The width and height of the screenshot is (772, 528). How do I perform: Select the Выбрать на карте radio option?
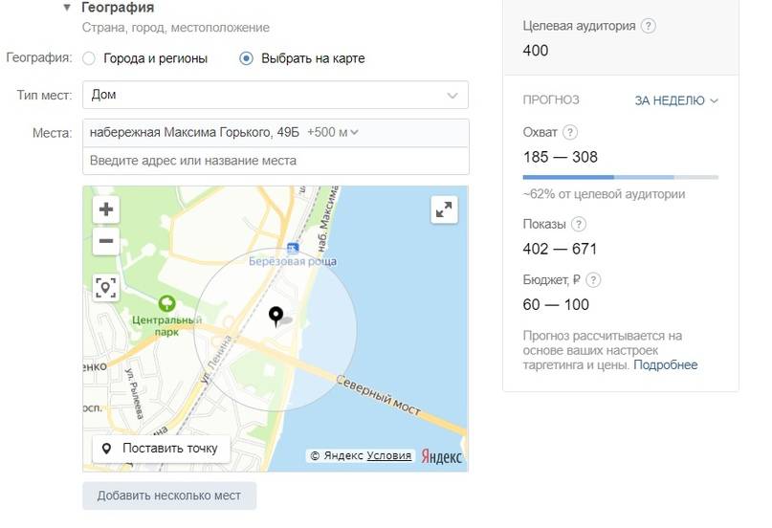[247, 58]
